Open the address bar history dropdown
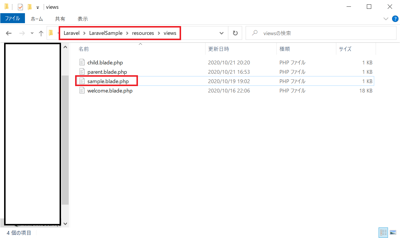 point(222,33)
